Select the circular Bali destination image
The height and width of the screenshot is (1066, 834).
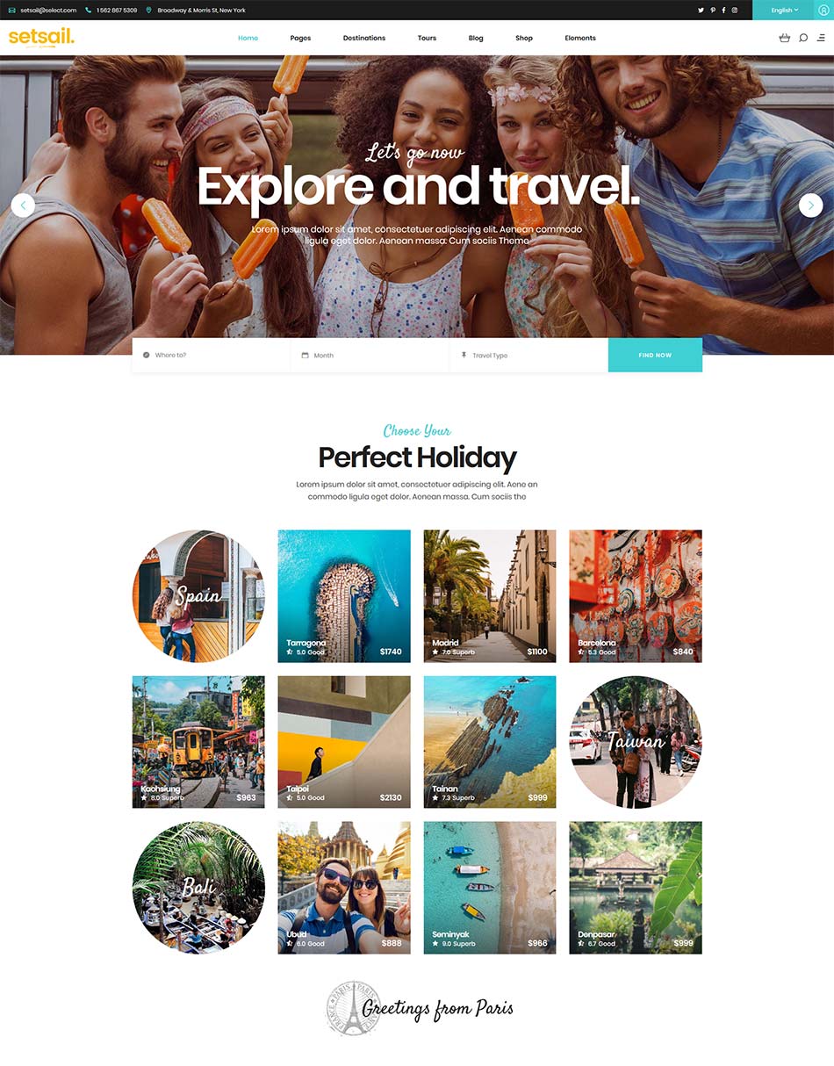(x=198, y=887)
